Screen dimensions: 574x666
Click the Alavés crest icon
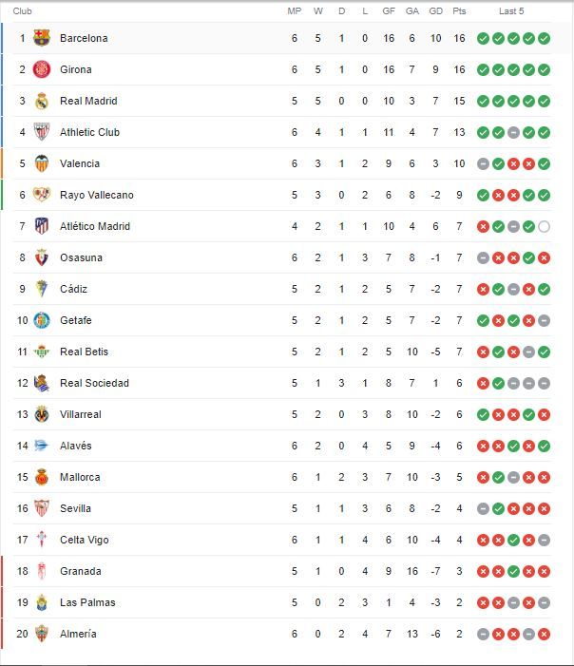[x=42, y=446]
